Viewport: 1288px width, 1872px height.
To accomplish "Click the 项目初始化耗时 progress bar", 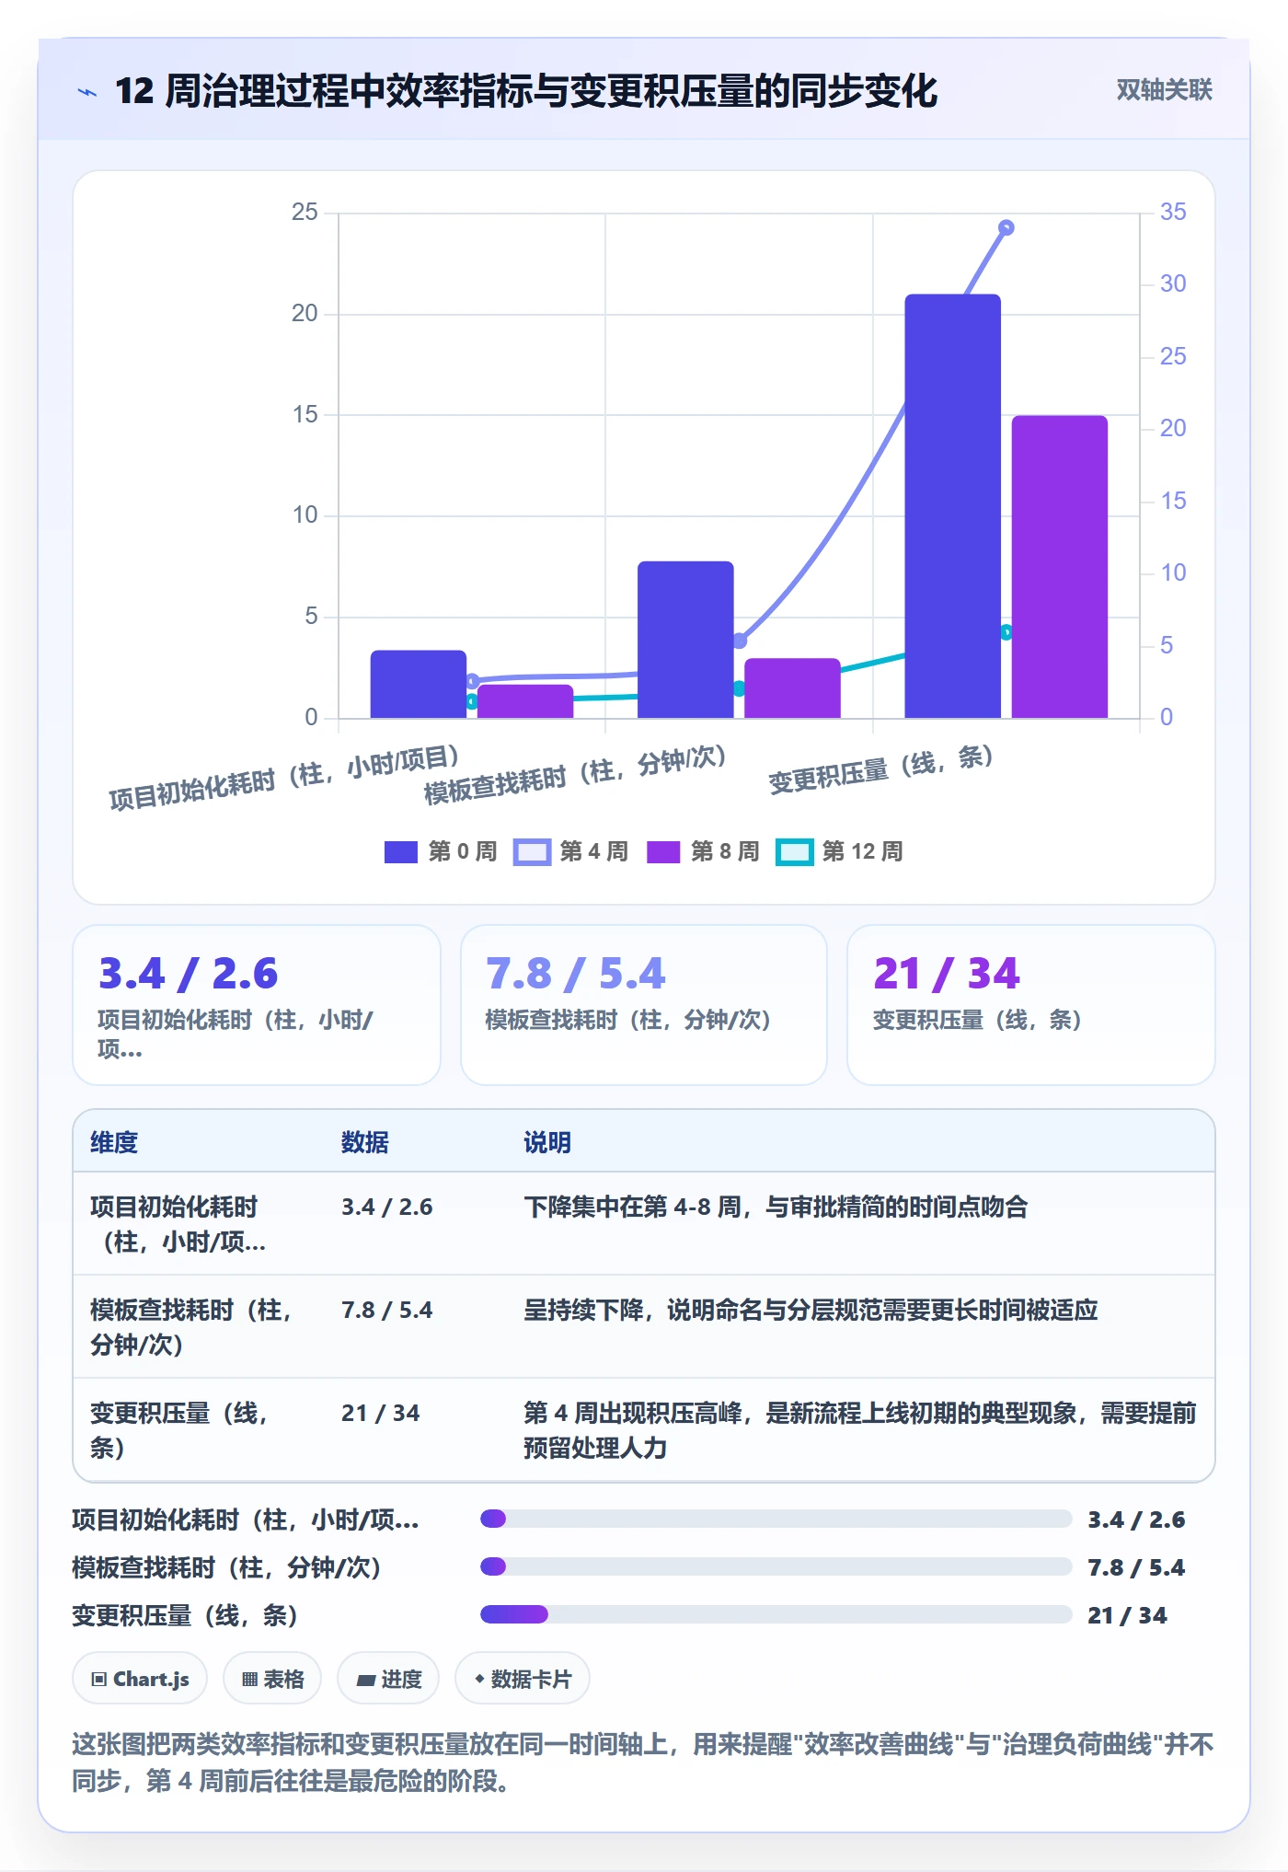I will [776, 1519].
